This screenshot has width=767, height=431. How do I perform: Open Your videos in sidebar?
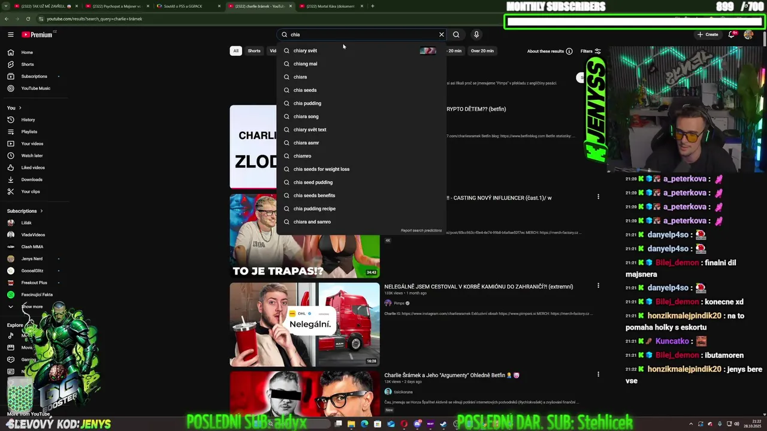pyautogui.click(x=33, y=144)
